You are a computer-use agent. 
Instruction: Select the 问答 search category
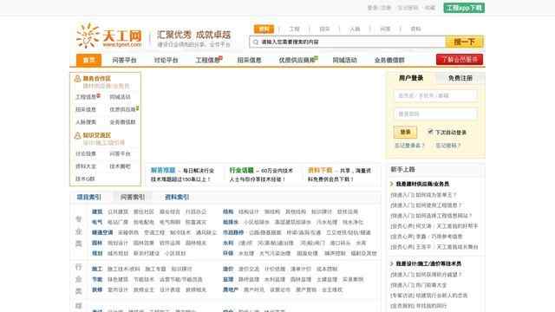[x=385, y=29]
